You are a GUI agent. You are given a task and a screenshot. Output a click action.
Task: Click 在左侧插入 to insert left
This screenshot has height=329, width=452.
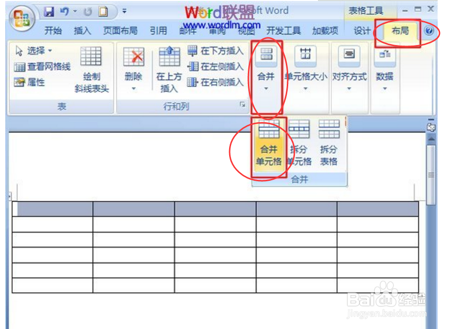point(215,67)
